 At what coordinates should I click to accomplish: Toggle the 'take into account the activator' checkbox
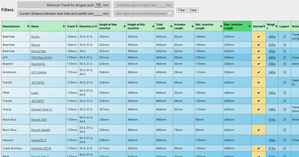(x=170, y=13)
